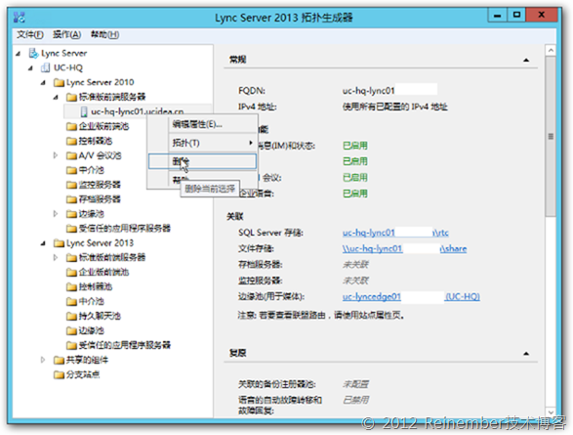Screen dimensions: 573x435
Task: Click the UC-HQ site icon
Action: pos(46,67)
